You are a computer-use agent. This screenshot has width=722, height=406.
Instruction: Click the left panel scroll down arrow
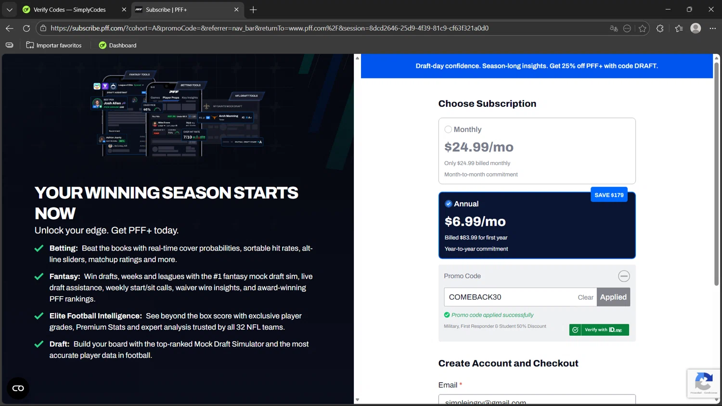tap(357, 400)
